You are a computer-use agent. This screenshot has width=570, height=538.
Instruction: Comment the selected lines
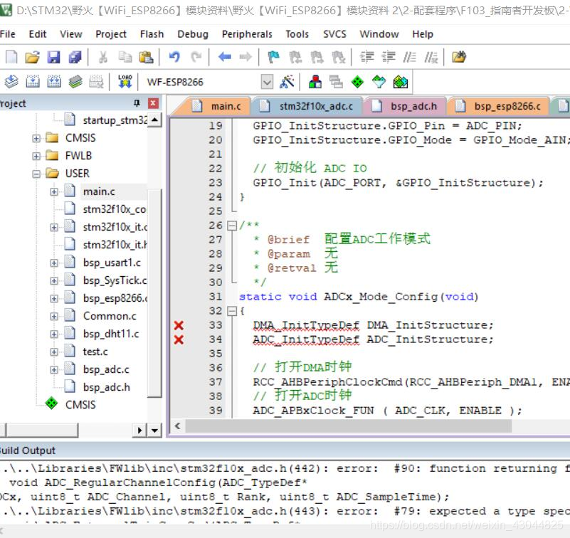[410, 57]
